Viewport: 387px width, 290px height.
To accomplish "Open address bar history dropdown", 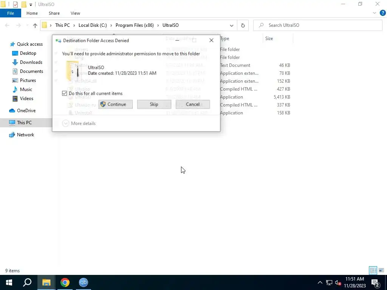I will (232, 25).
